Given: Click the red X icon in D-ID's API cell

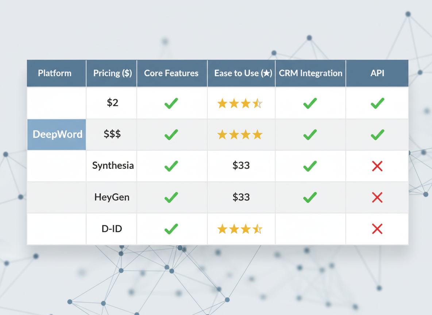Looking at the screenshot, I should [x=377, y=229].
